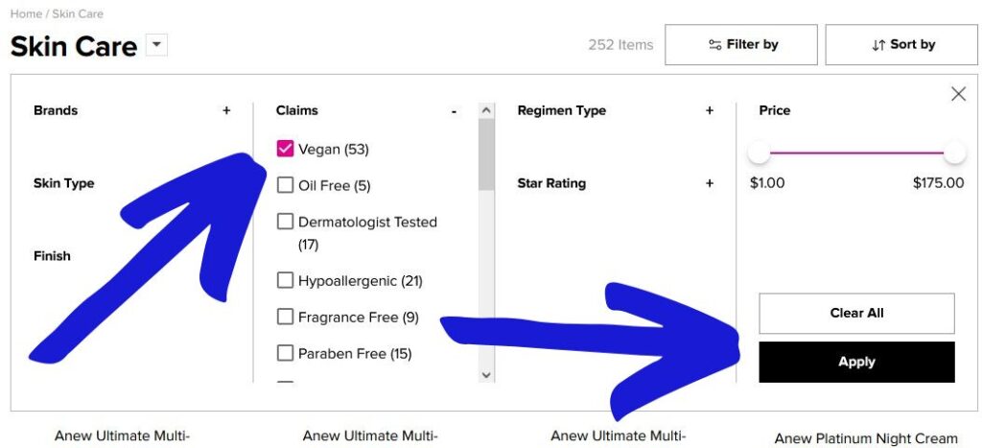
Task: Click the maximum price slider handle
Action: pyautogui.click(x=955, y=153)
